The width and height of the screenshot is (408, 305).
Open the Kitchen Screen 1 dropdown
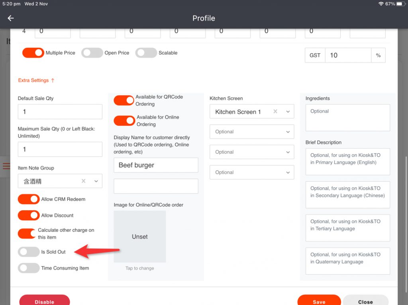click(x=288, y=112)
